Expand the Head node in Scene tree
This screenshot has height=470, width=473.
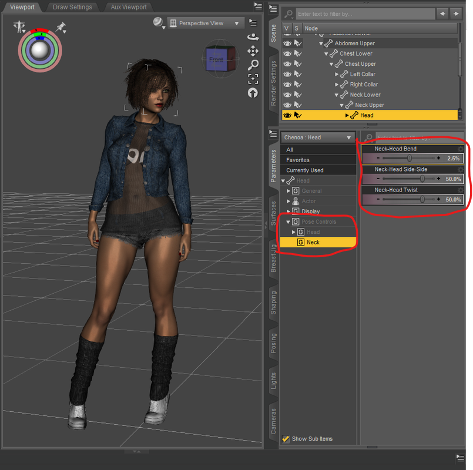point(347,115)
